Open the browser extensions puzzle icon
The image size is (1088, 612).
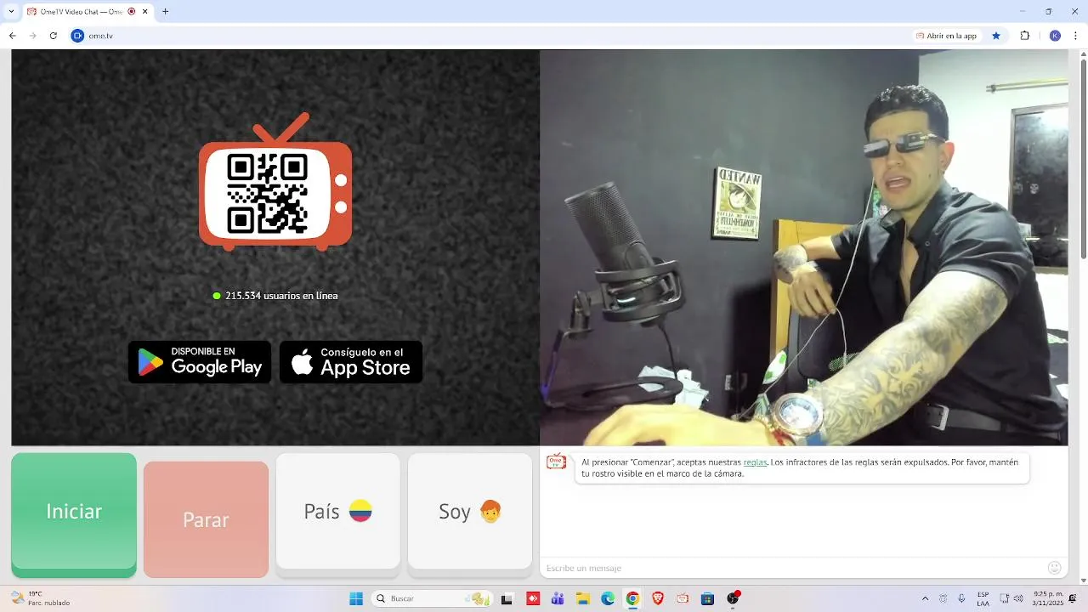(1024, 36)
